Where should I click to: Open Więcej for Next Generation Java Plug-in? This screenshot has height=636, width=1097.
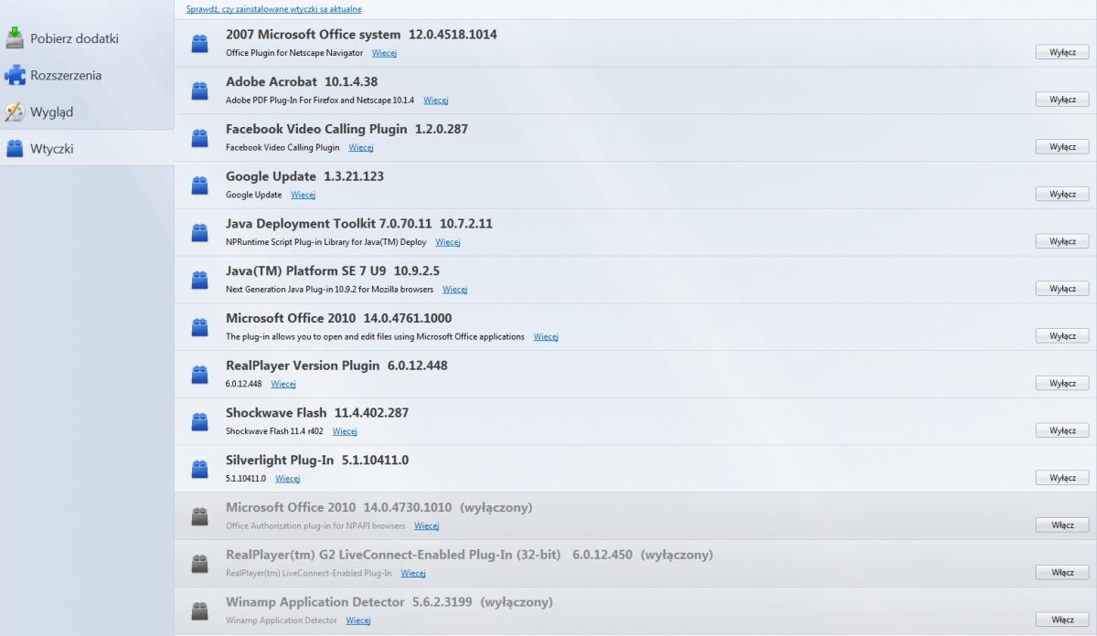coord(455,290)
